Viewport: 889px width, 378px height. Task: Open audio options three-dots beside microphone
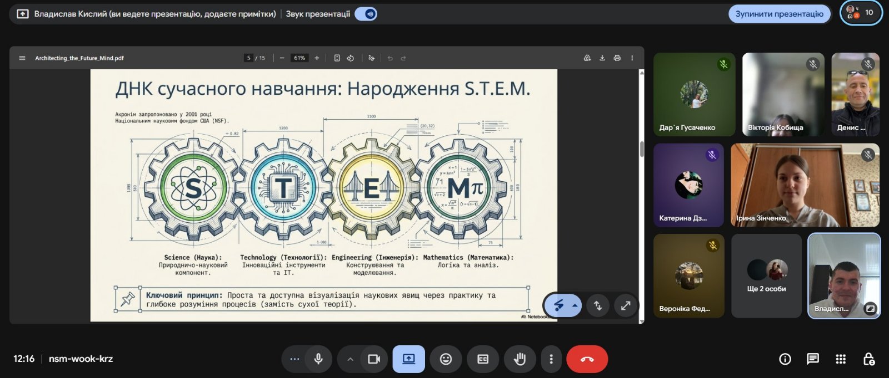pyautogui.click(x=294, y=359)
